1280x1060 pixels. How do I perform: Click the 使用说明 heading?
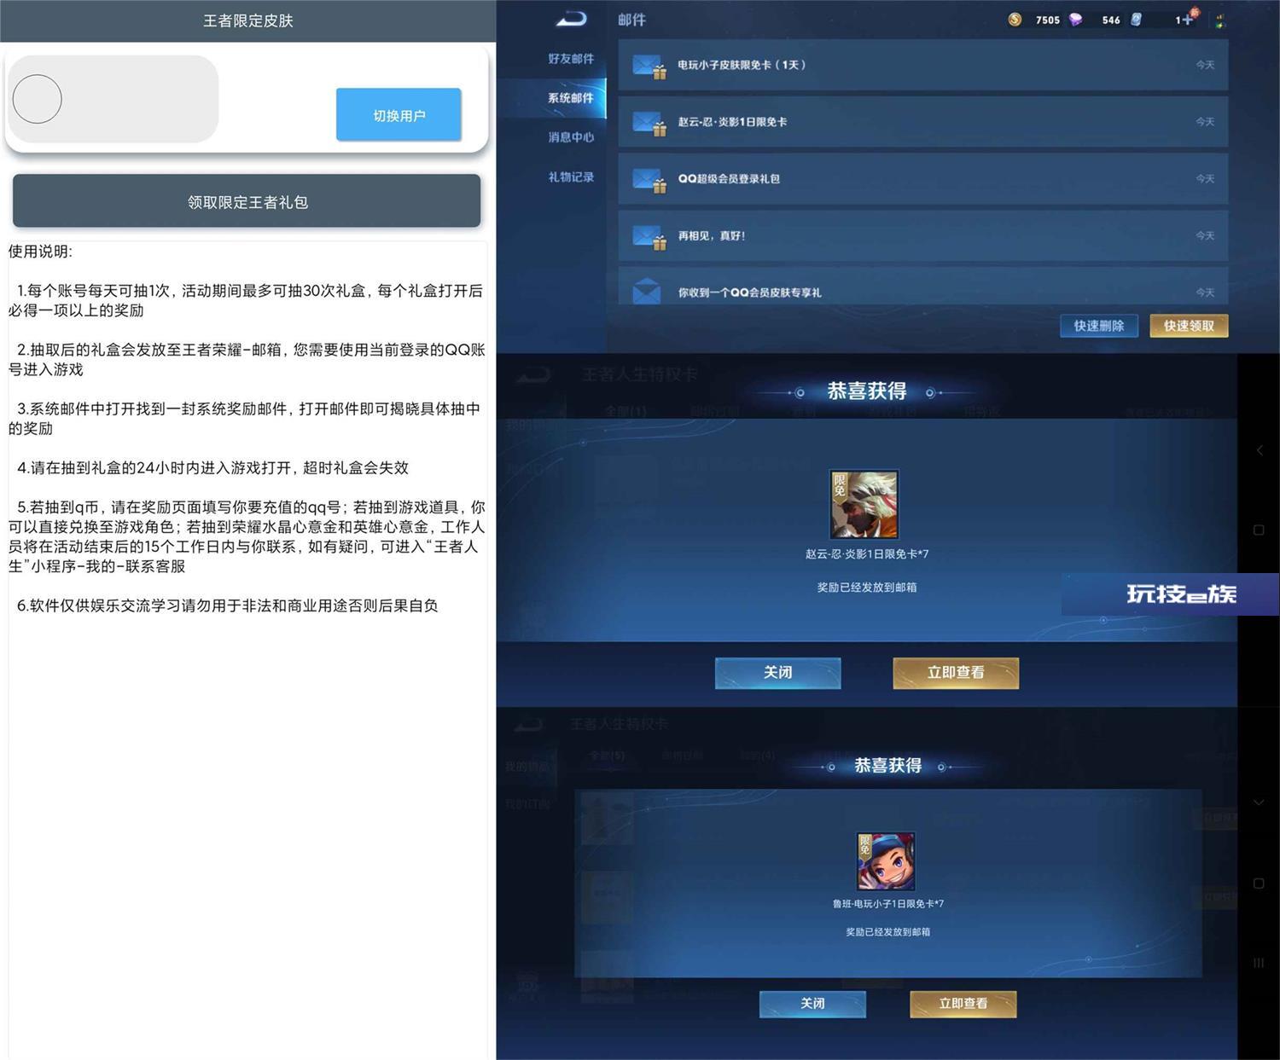coord(40,252)
